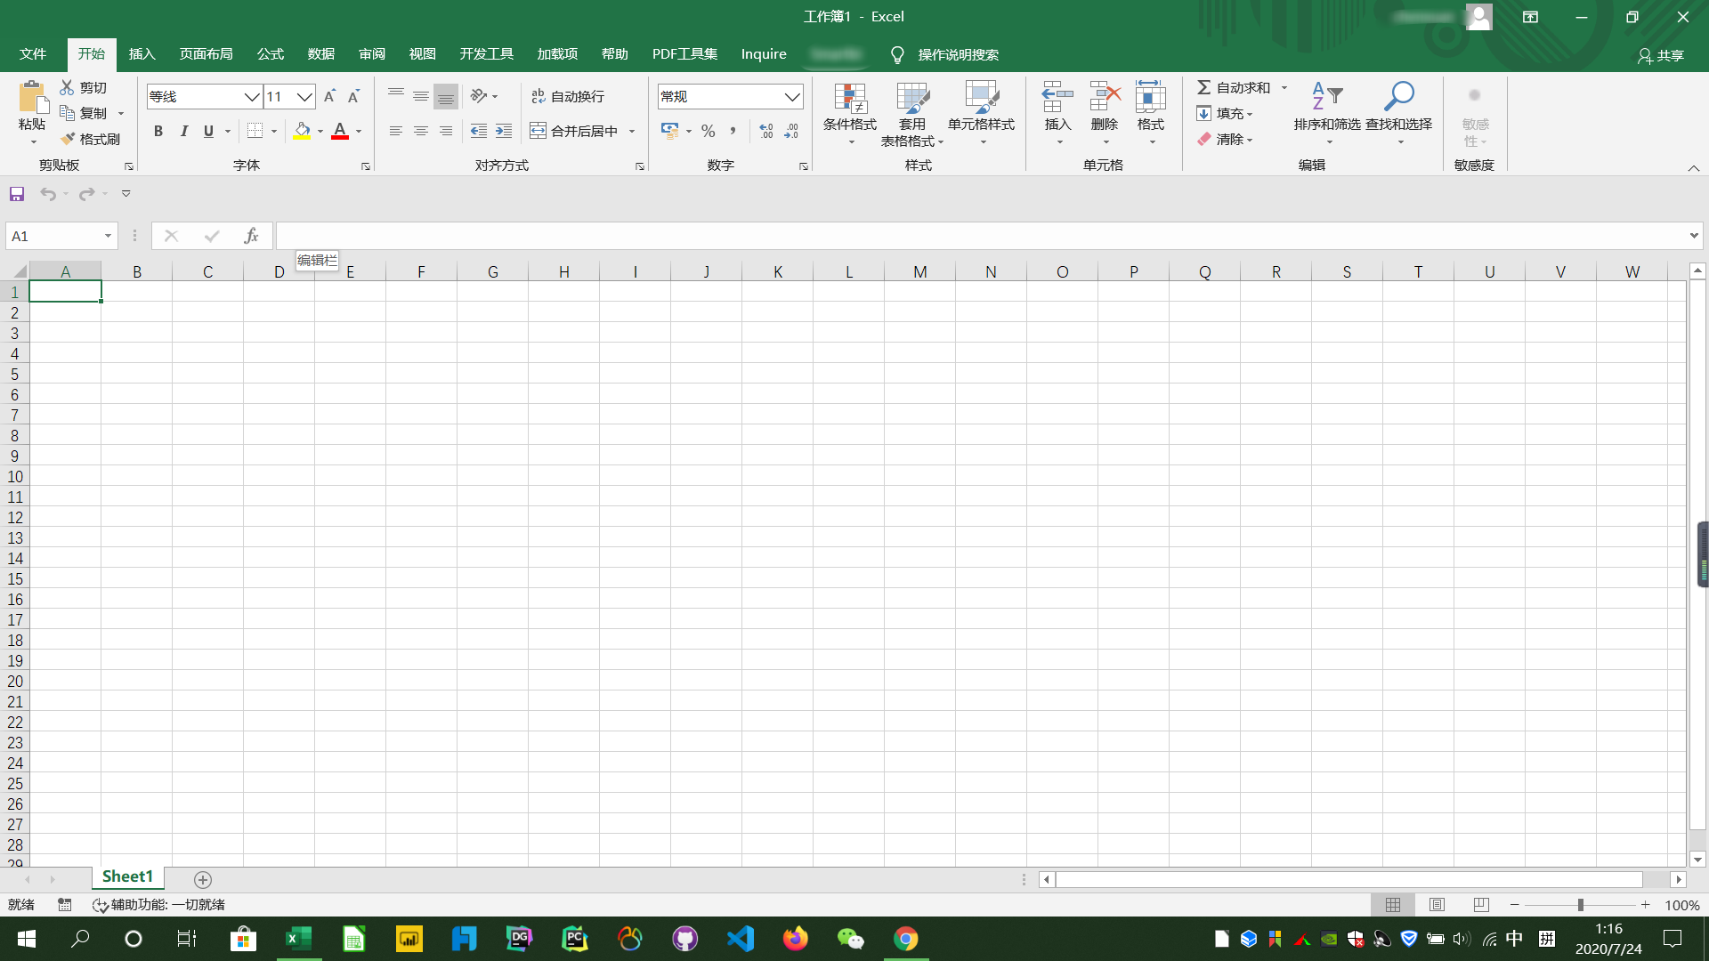
Task: Enable Wrap Text (自动换行)
Action: tap(567, 96)
